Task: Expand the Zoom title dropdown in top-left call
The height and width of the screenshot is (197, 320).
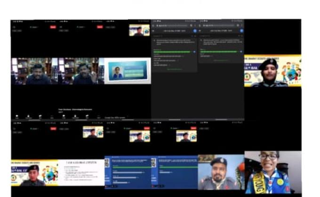Action: (x=34, y=27)
